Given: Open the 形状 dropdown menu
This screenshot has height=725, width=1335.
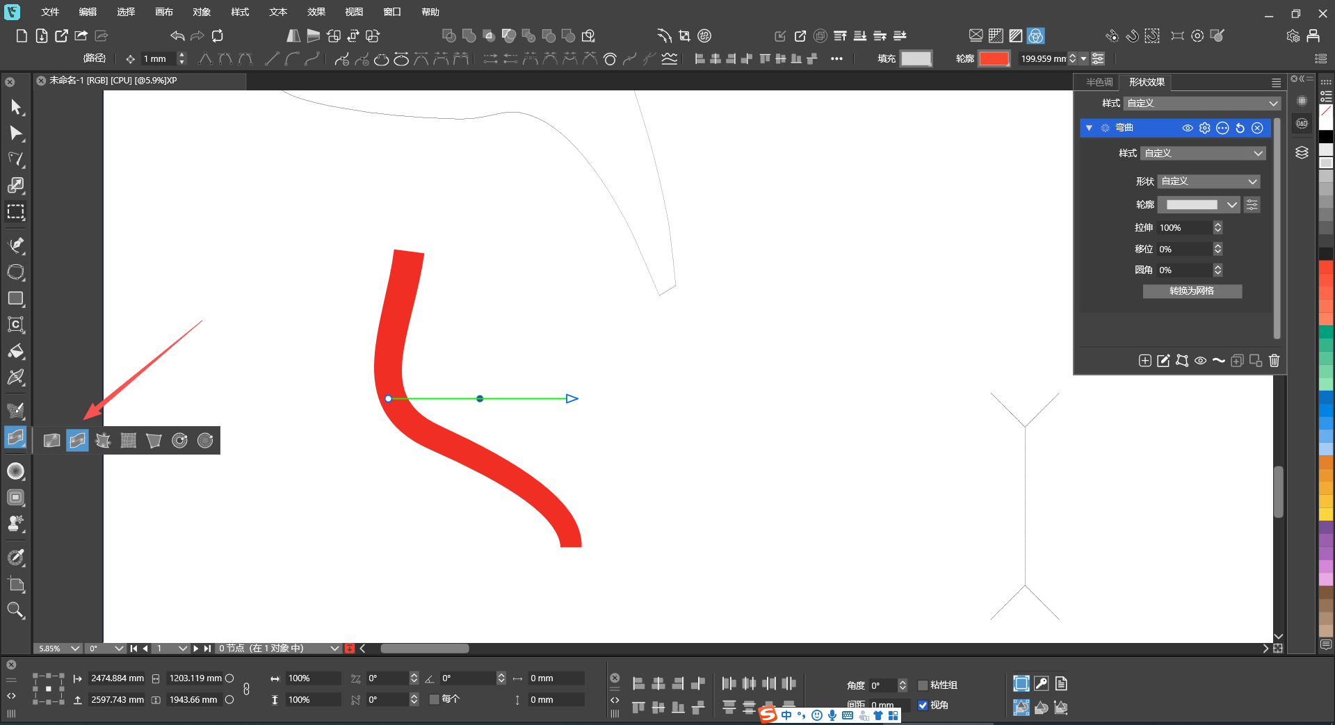Looking at the screenshot, I should (x=1209, y=181).
